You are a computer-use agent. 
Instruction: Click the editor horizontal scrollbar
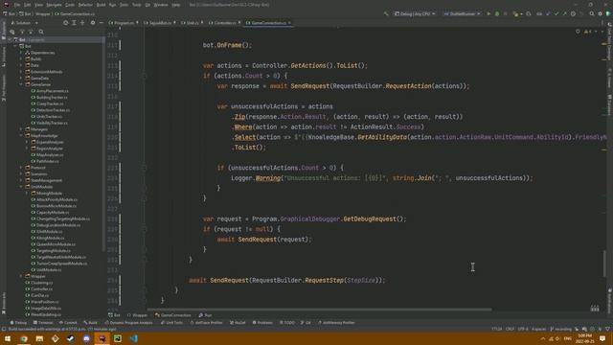tap(319, 310)
